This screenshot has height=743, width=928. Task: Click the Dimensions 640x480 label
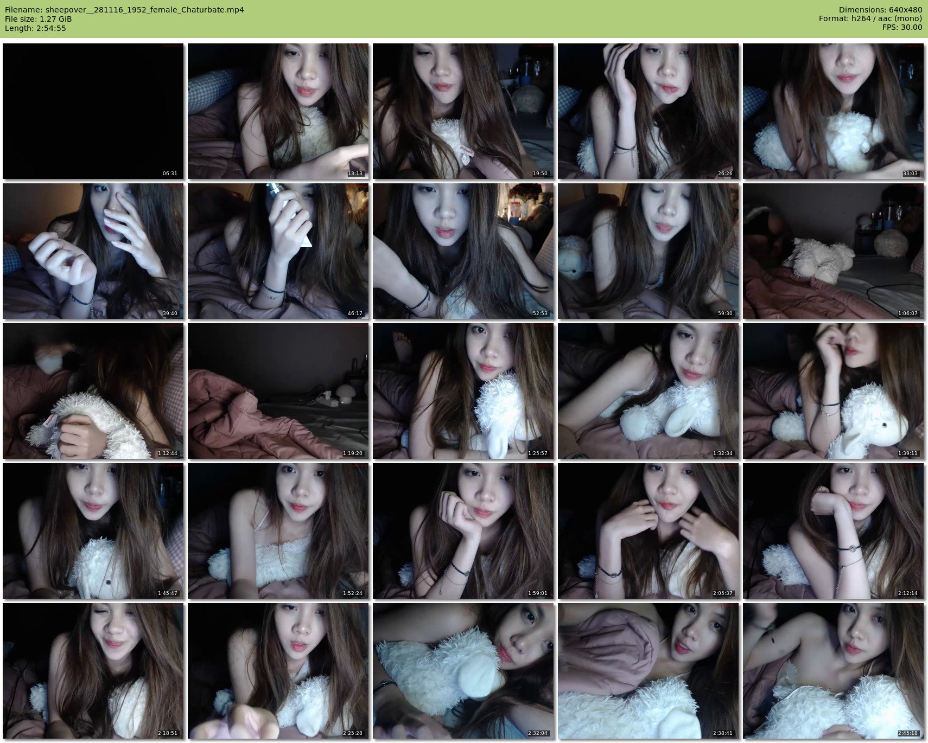point(880,10)
